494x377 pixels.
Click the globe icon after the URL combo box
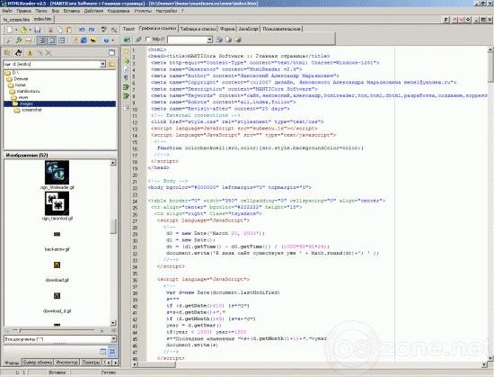tap(219, 40)
